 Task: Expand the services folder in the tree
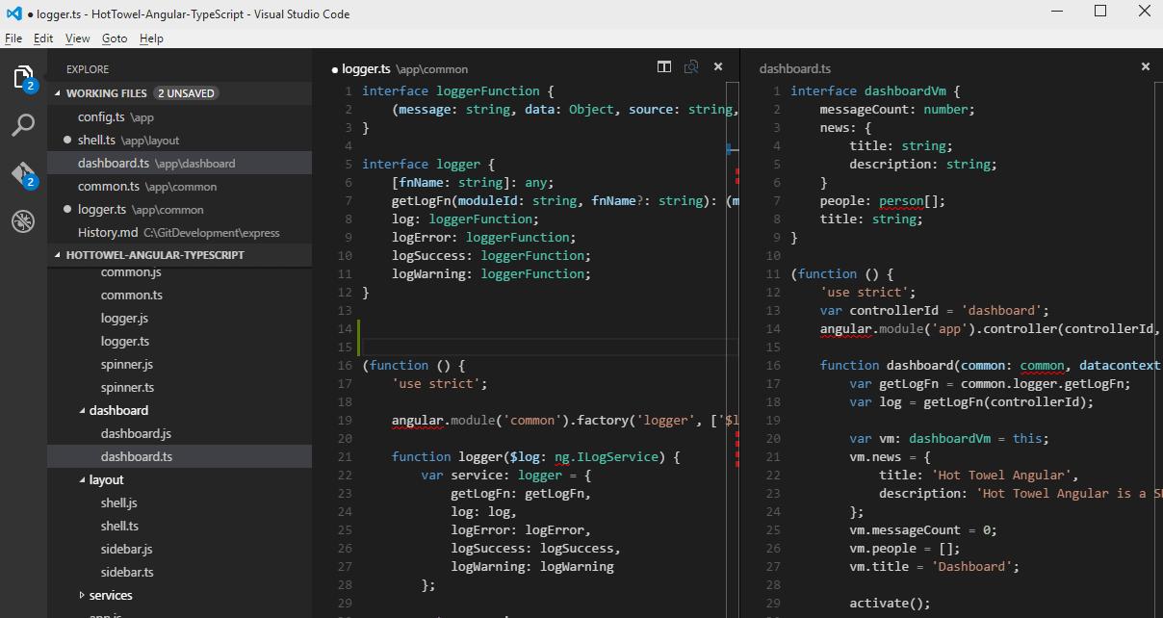point(81,595)
